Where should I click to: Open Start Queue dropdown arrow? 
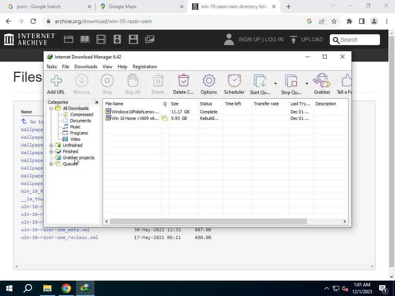(x=275, y=84)
